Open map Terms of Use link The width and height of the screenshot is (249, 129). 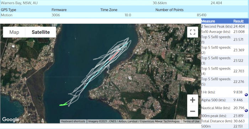pyautogui.click(x=191, y=122)
